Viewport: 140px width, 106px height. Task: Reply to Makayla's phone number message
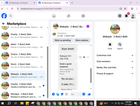[x=84, y=57]
